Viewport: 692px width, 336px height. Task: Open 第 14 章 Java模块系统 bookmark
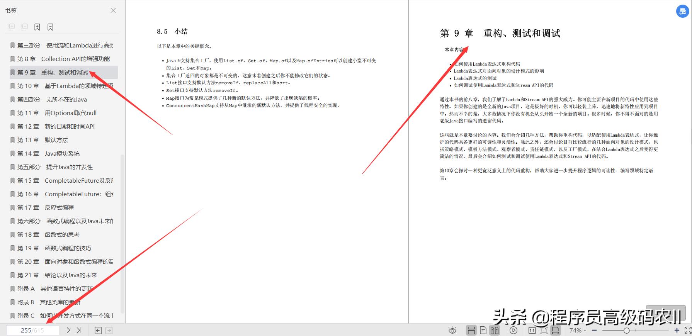click(64, 154)
